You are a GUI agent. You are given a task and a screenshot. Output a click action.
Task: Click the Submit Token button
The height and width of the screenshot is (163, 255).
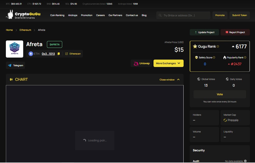[239, 15]
